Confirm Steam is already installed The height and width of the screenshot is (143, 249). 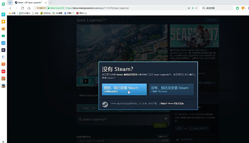[x=124, y=89]
